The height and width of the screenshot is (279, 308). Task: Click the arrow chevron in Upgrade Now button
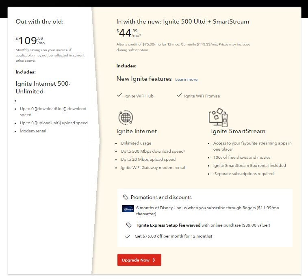[x=154, y=260]
